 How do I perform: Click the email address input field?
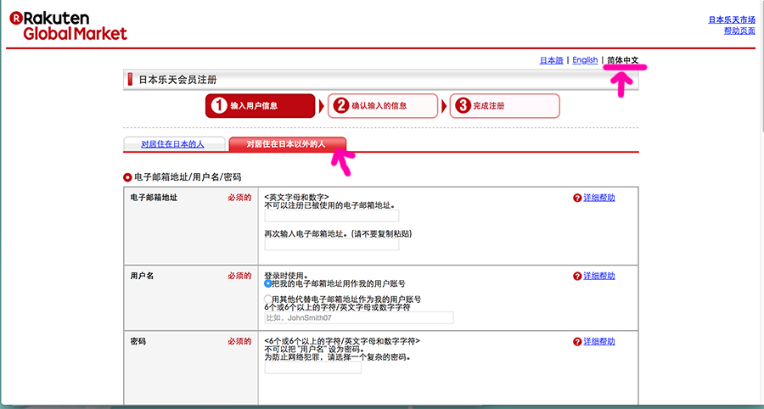coord(319,216)
